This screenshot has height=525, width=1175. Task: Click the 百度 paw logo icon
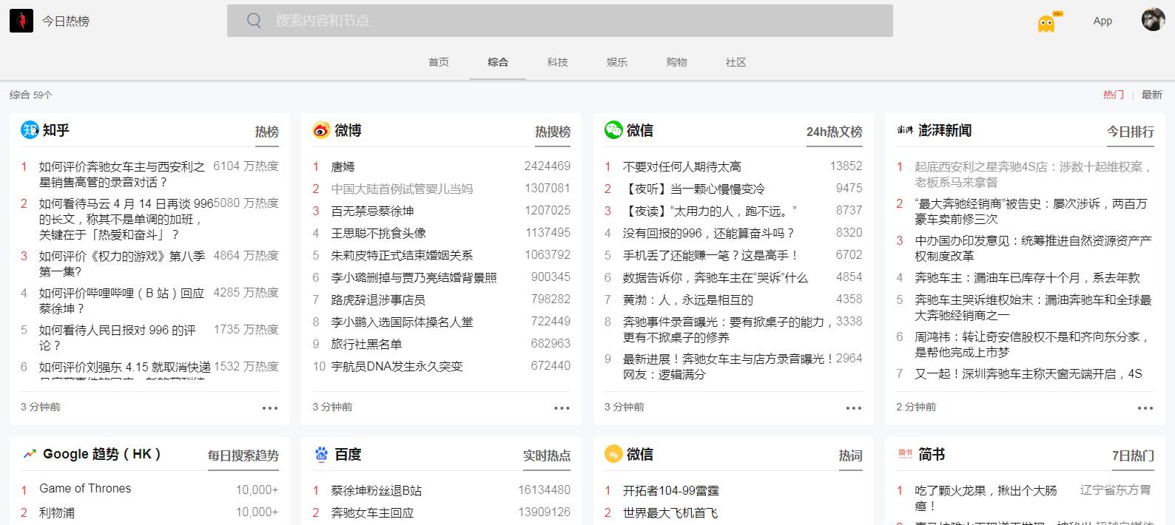coord(321,454)
